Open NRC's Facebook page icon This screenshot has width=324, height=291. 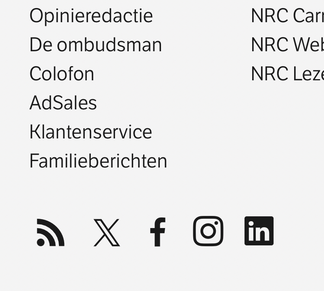coord(157,232)
